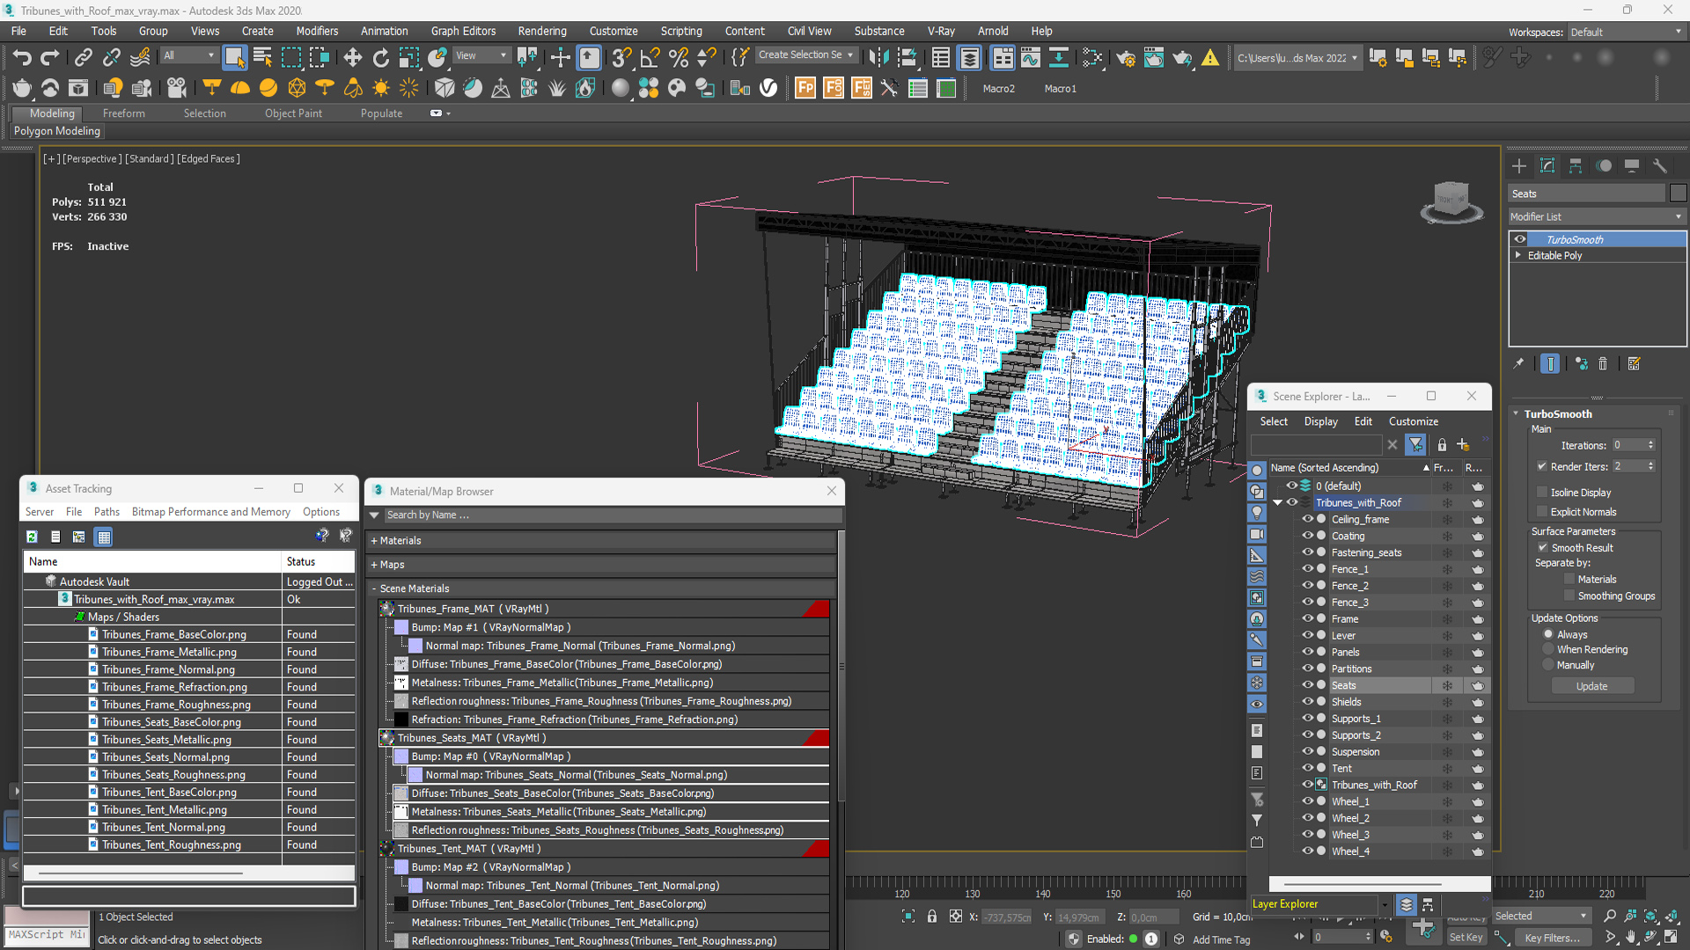
Task: Click the Link selection icon
Action: point(83,58)
